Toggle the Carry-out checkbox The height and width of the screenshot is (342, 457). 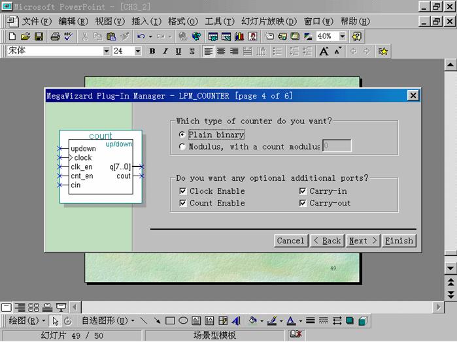coord(303,203)
